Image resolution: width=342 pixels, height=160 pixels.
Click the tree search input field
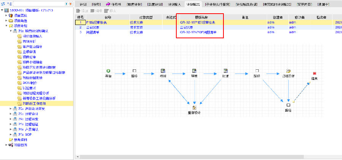coord(39,4)
